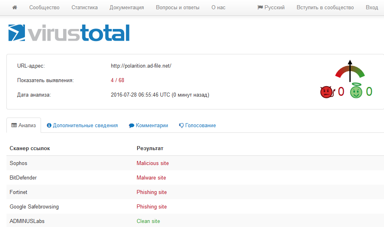Screen dimensions: 384x227
Task: Click the detection ratio 4 / 68
Action: pos(117,80)
